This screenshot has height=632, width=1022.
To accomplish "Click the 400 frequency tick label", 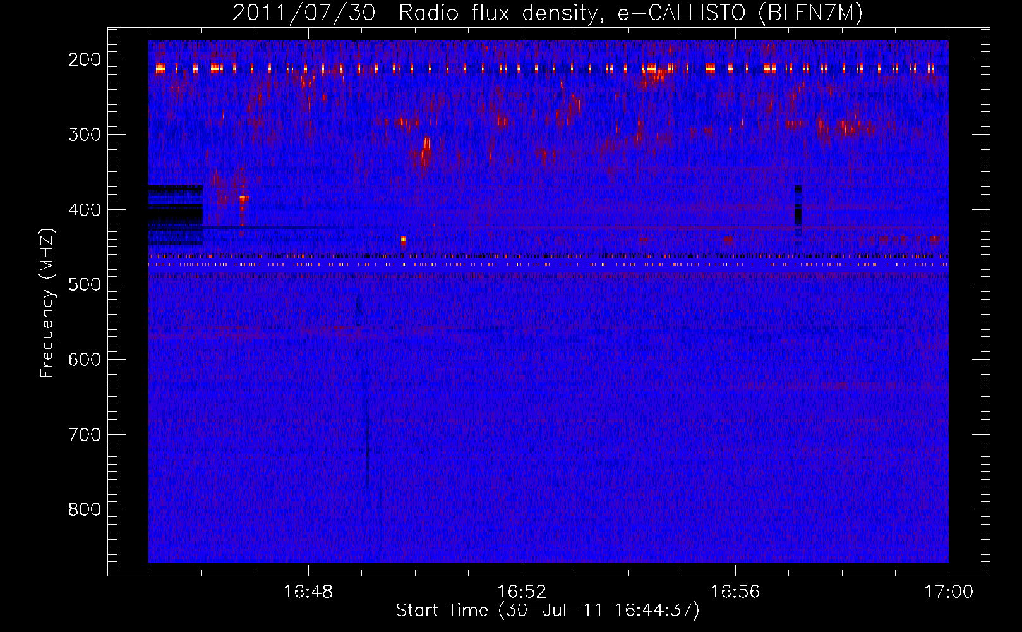I will coord(85,210).
